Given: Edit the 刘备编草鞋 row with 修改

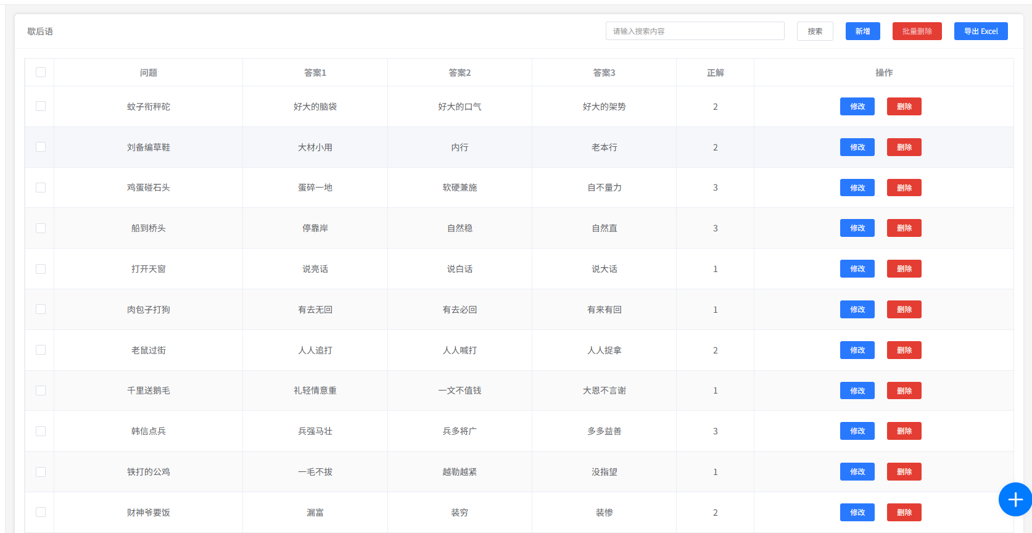Looking at the screenshot, I should pyautogui.click(x=857, y=147).
